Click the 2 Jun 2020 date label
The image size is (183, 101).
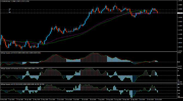pyautogui.click(x=51, y=100)
